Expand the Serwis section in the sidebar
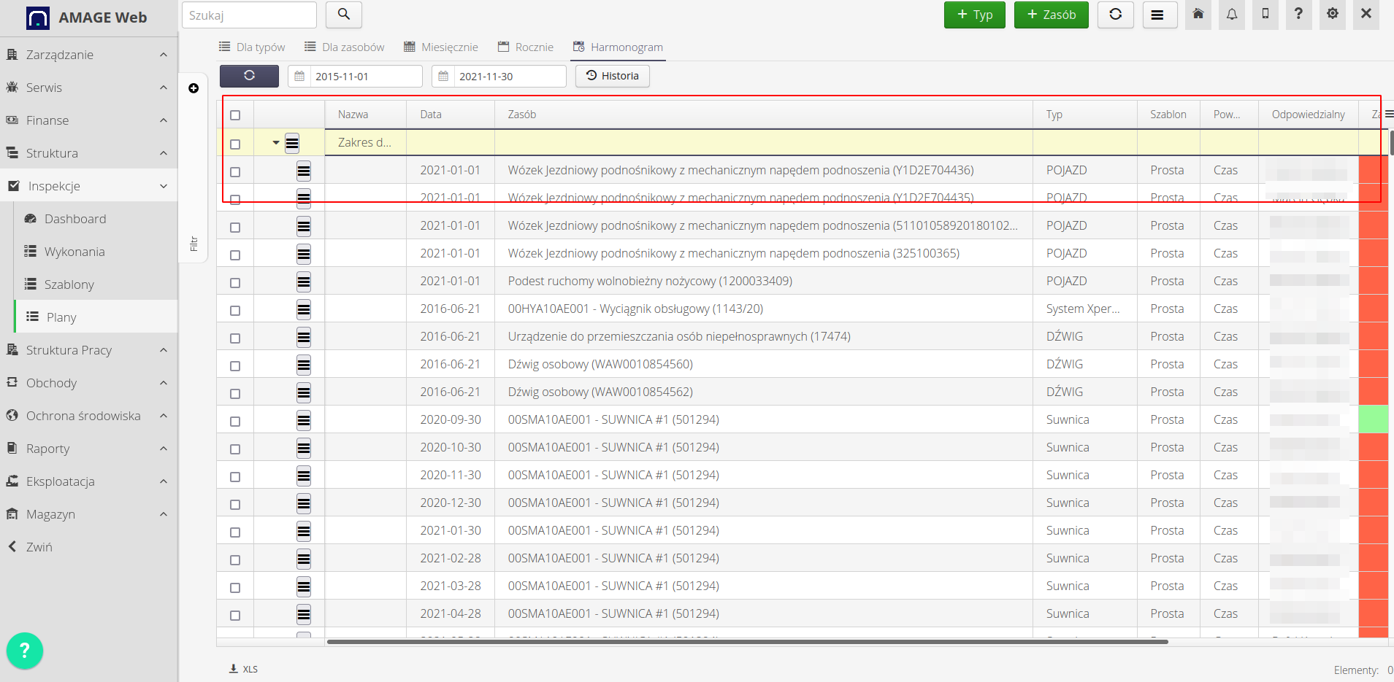The width and height of the screenshot is (1394, 682). pos(162,87)
